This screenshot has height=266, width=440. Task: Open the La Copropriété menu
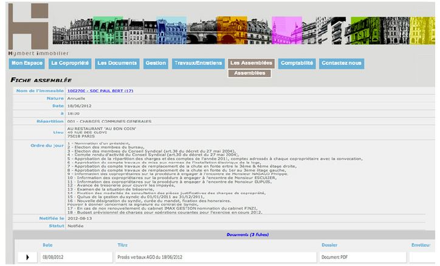(70, 63)
